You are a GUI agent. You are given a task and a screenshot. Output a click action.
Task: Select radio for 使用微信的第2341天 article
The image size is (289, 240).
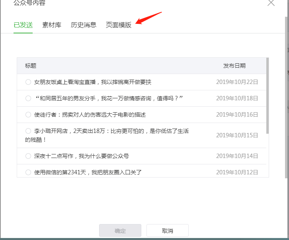(28, 172)
